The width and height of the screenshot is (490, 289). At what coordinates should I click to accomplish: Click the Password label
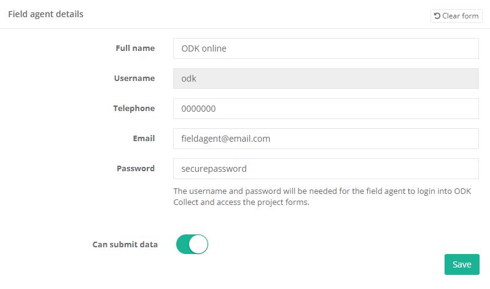[136, 168]
